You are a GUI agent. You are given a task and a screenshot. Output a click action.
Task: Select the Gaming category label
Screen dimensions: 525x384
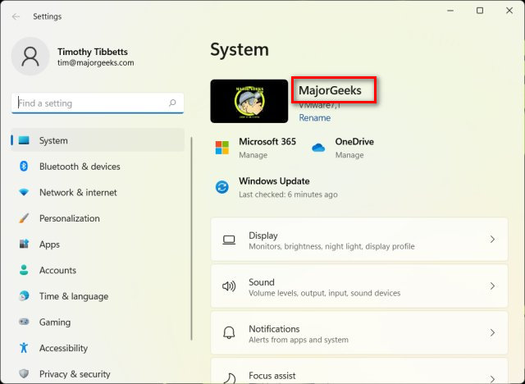coord(55,322)
